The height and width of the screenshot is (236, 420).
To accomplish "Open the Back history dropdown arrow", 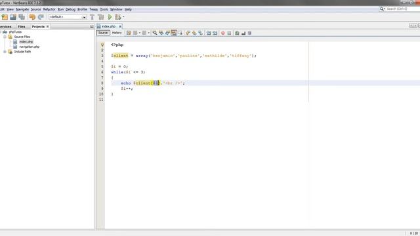I will click(140, 33).
